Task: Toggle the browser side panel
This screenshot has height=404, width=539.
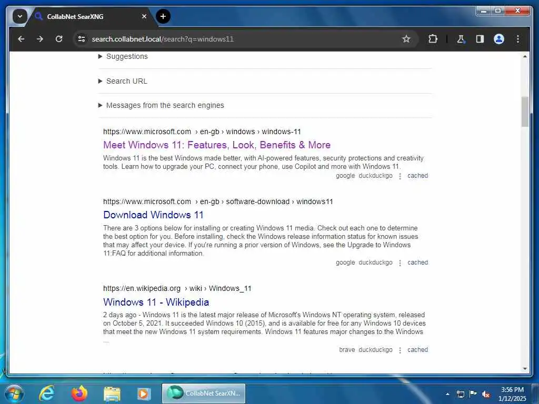Action: tap(480, 39)
